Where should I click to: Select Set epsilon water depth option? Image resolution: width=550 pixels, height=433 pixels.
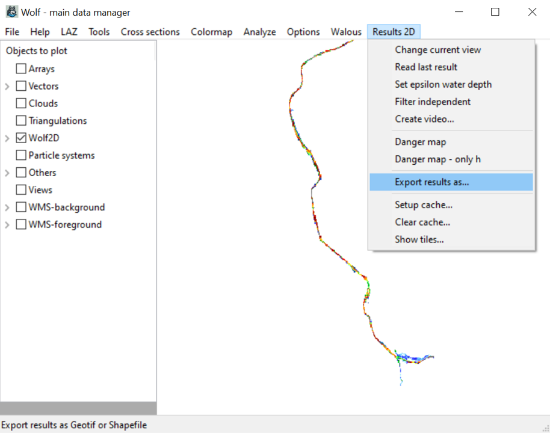point(443,84)
